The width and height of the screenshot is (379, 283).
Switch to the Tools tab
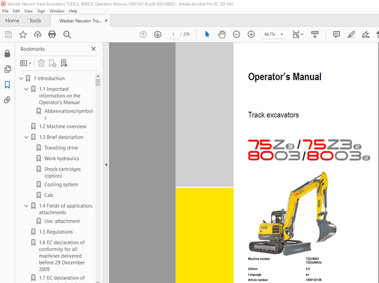(x=35, y=21)
